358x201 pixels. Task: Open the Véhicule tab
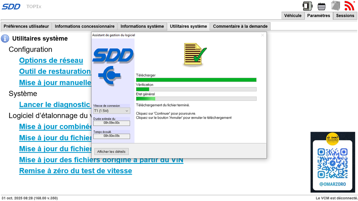point(293,16)
